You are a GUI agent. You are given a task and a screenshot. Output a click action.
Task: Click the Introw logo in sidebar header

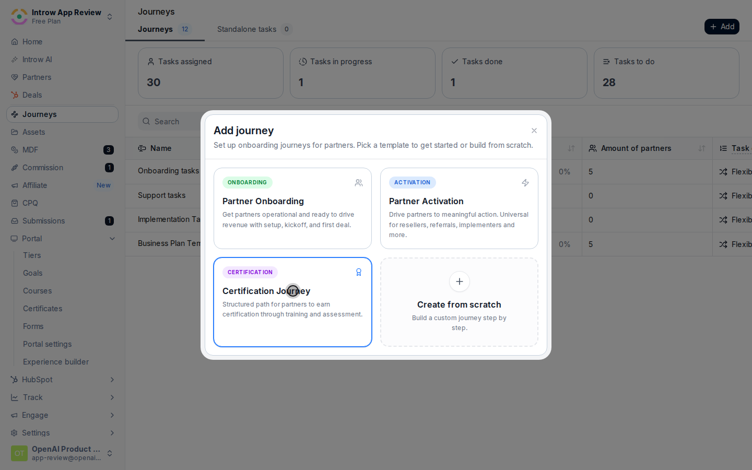[19, 17]
